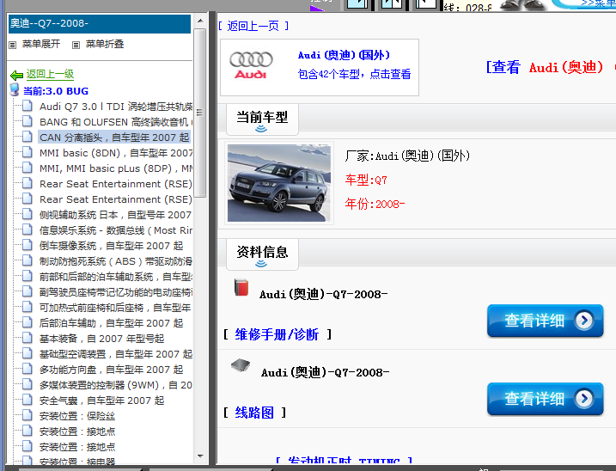Click the left panel scrollbar down arrow

[x=200, y=456]
